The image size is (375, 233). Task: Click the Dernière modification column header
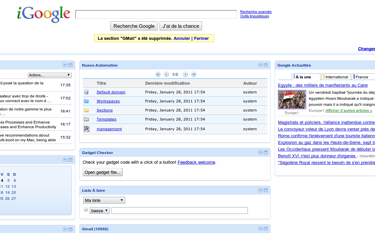[167, 83]
